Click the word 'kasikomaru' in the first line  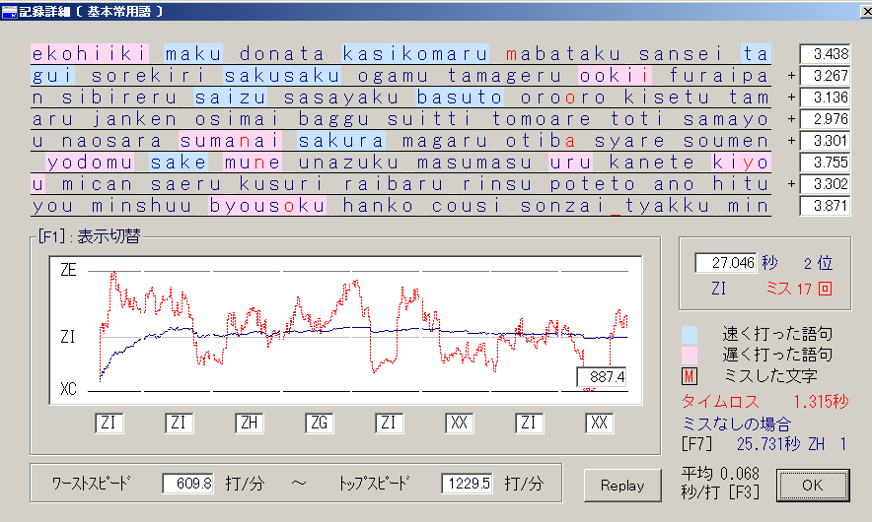(x=415, y=54)
